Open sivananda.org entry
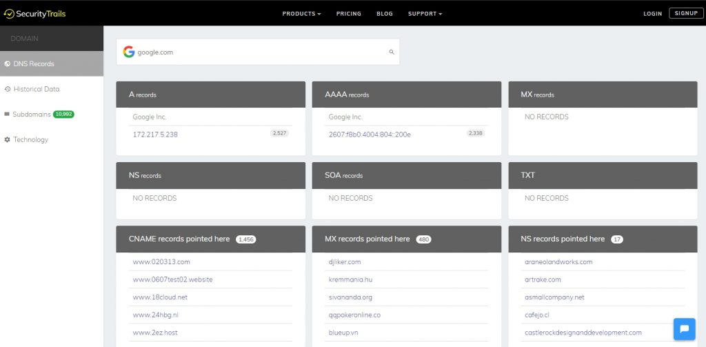The image size is (706, 347). (x=350, y=297)
